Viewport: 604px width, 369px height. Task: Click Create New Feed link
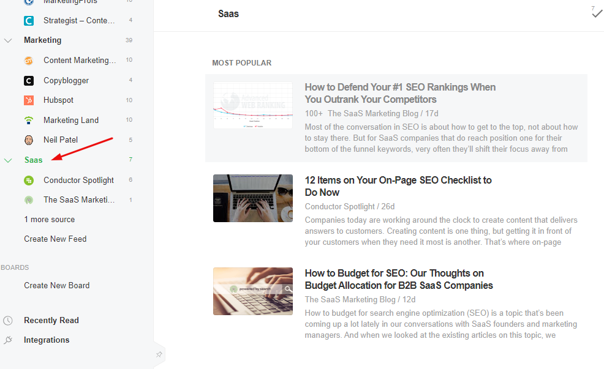(55, 239)
